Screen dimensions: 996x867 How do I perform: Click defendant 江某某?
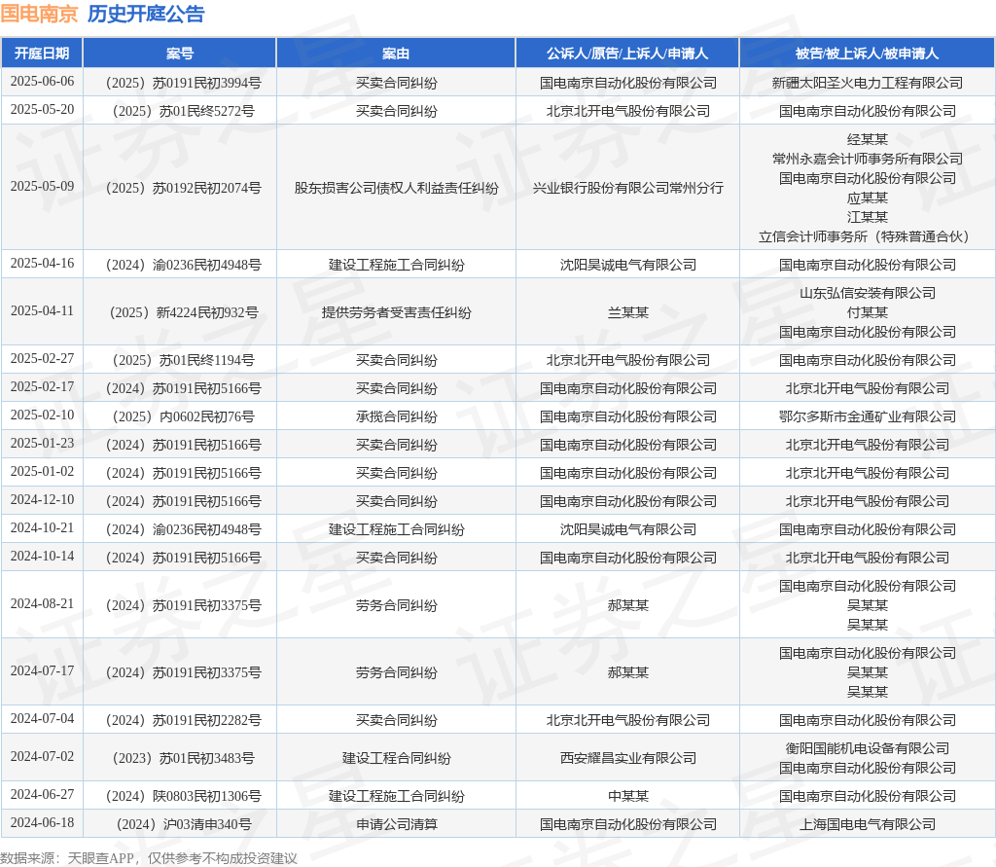(867, 217)
